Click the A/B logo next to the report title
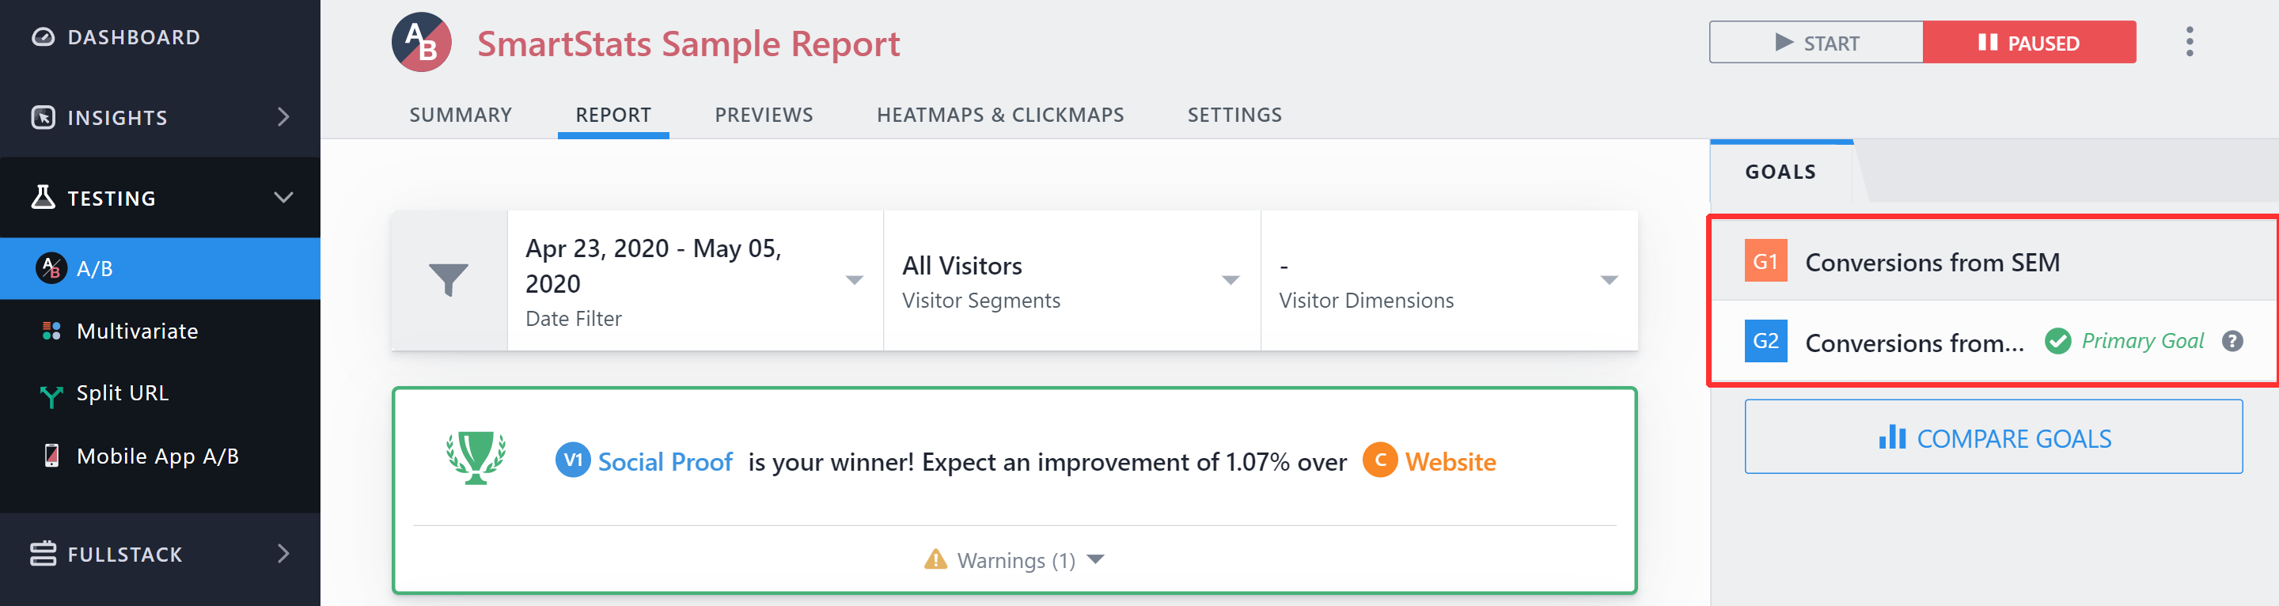Viewport: 2279px width, 606px height. (421, 43)
